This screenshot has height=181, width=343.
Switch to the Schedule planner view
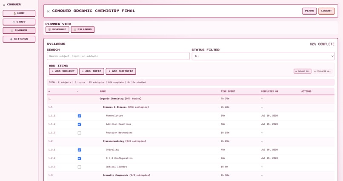(57, 29)
